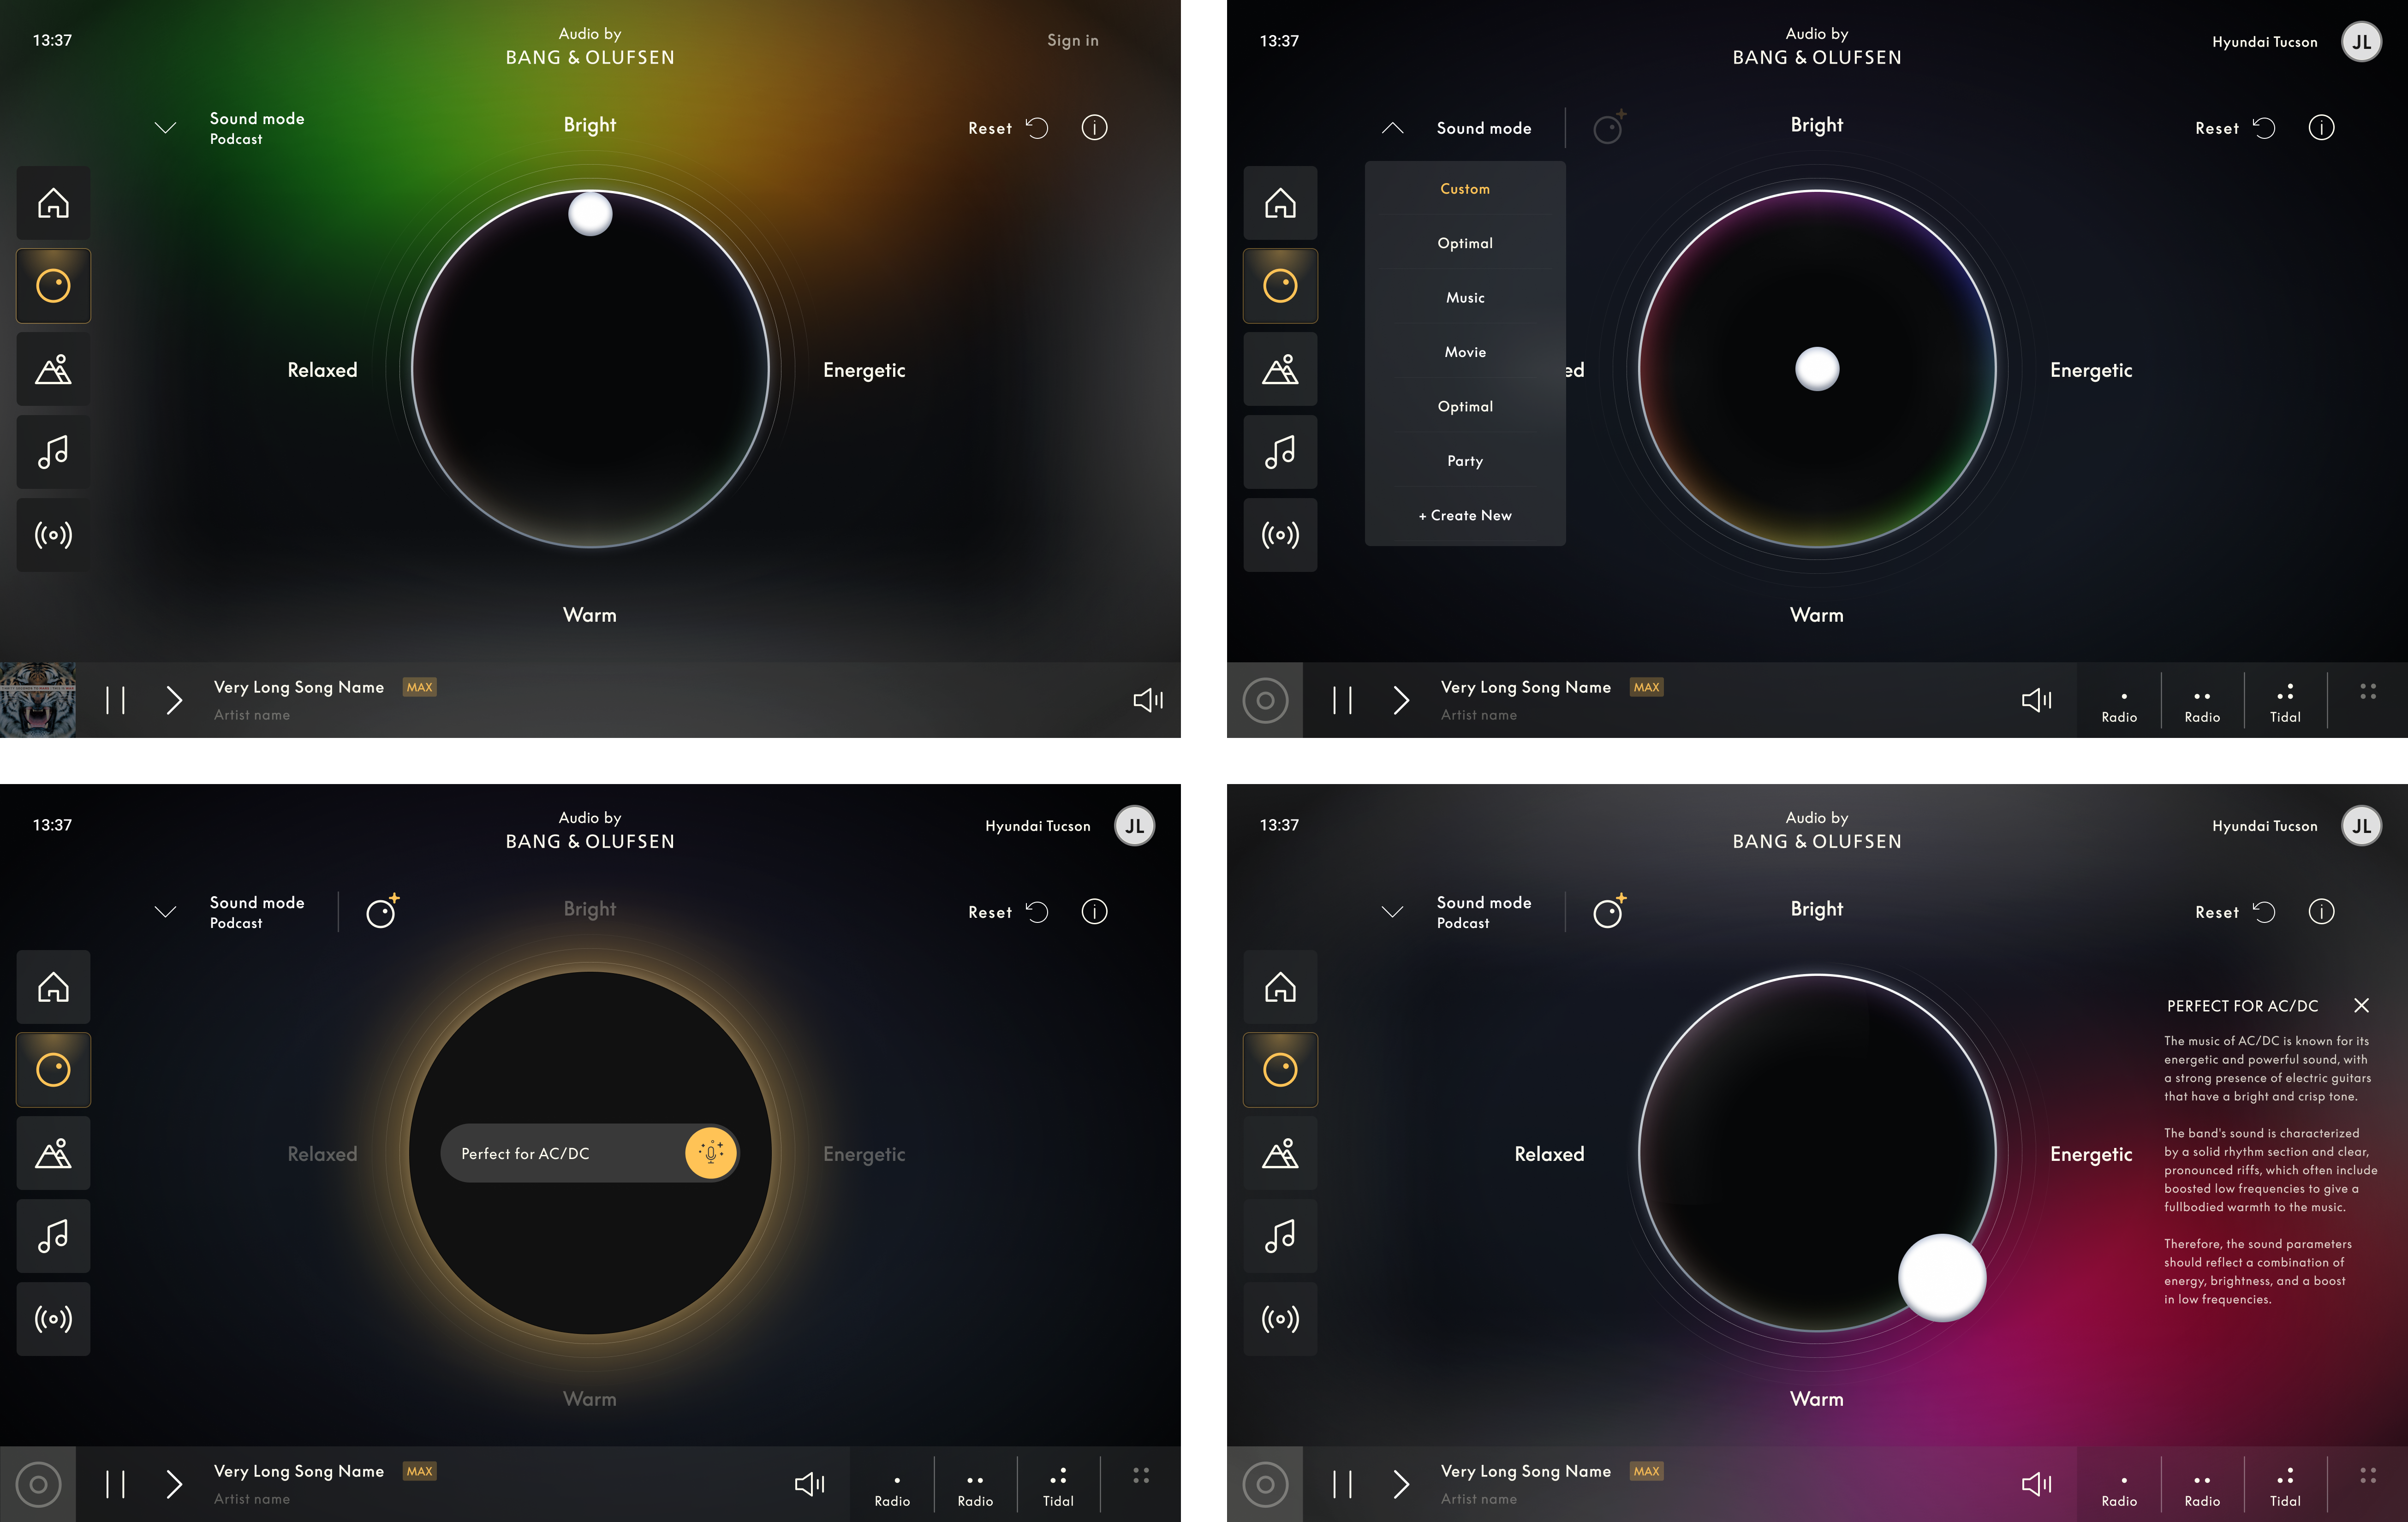
Task: Collapse the open Sound mode list
Action: pyautogui.click(x=1392, y=128)
